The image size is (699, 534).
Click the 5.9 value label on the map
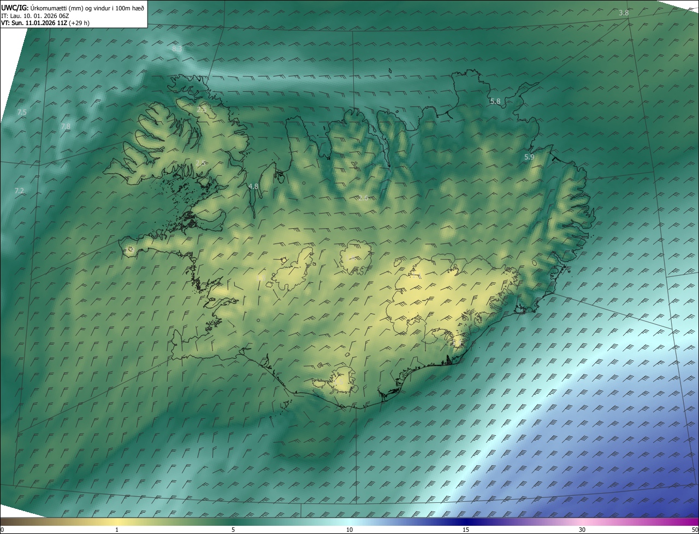pos(529,157)
